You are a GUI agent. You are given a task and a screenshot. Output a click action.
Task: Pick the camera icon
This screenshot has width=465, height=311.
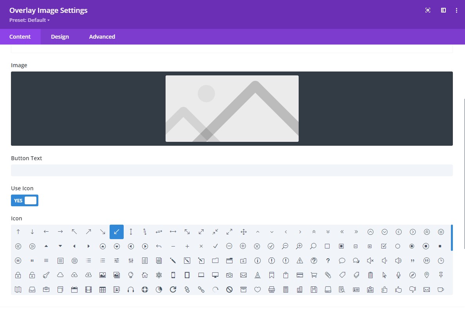pyautogui.click(x=229, y=275)
